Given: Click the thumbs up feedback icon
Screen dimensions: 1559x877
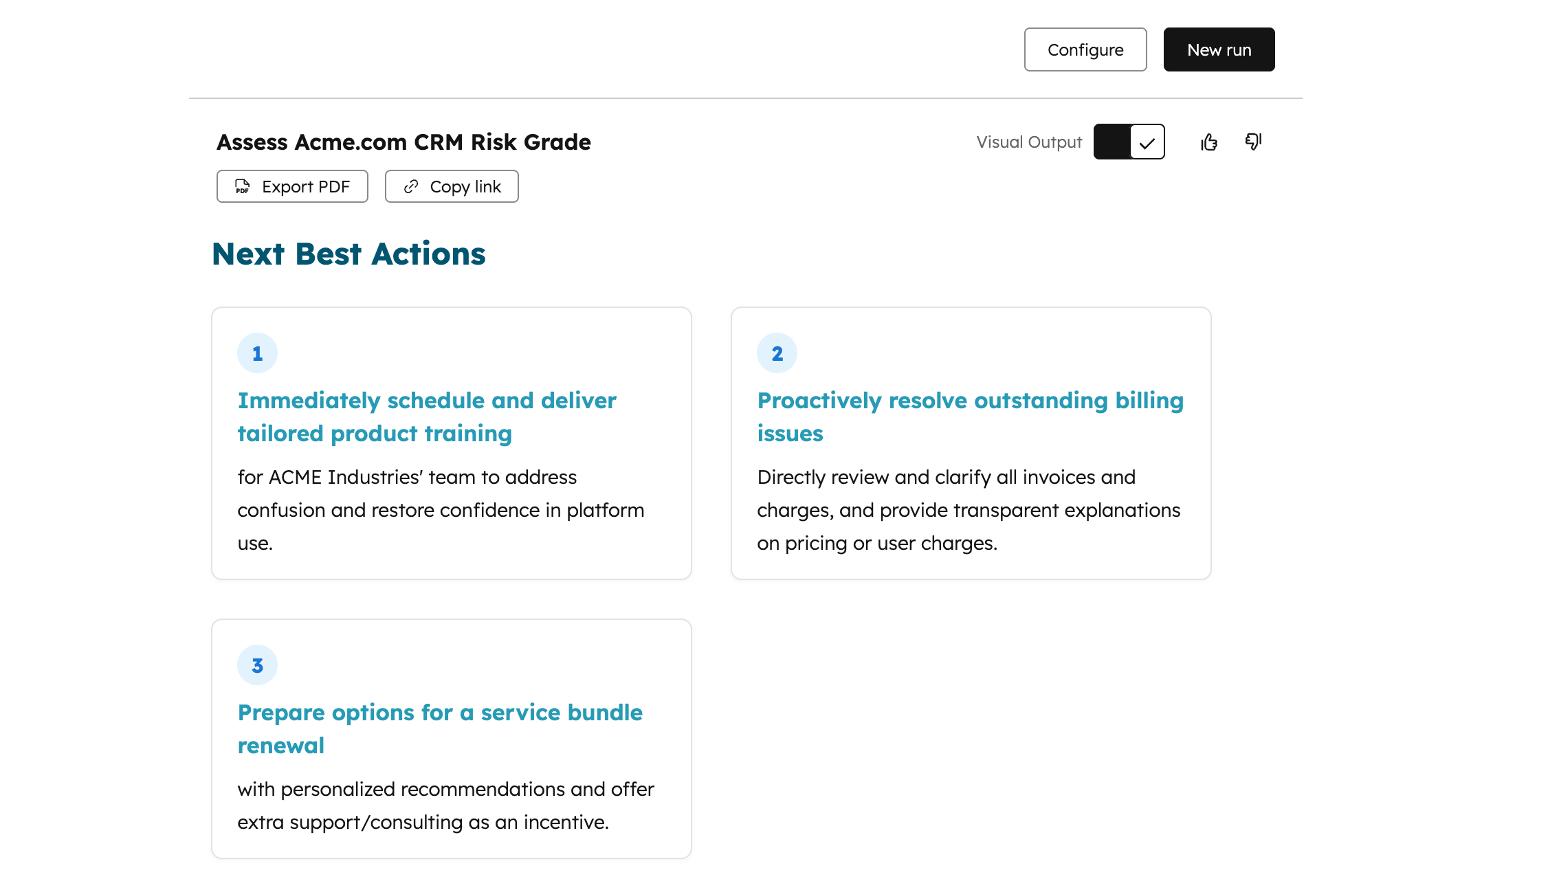Looking at the screenshot, I should (x=1209, y=142).
